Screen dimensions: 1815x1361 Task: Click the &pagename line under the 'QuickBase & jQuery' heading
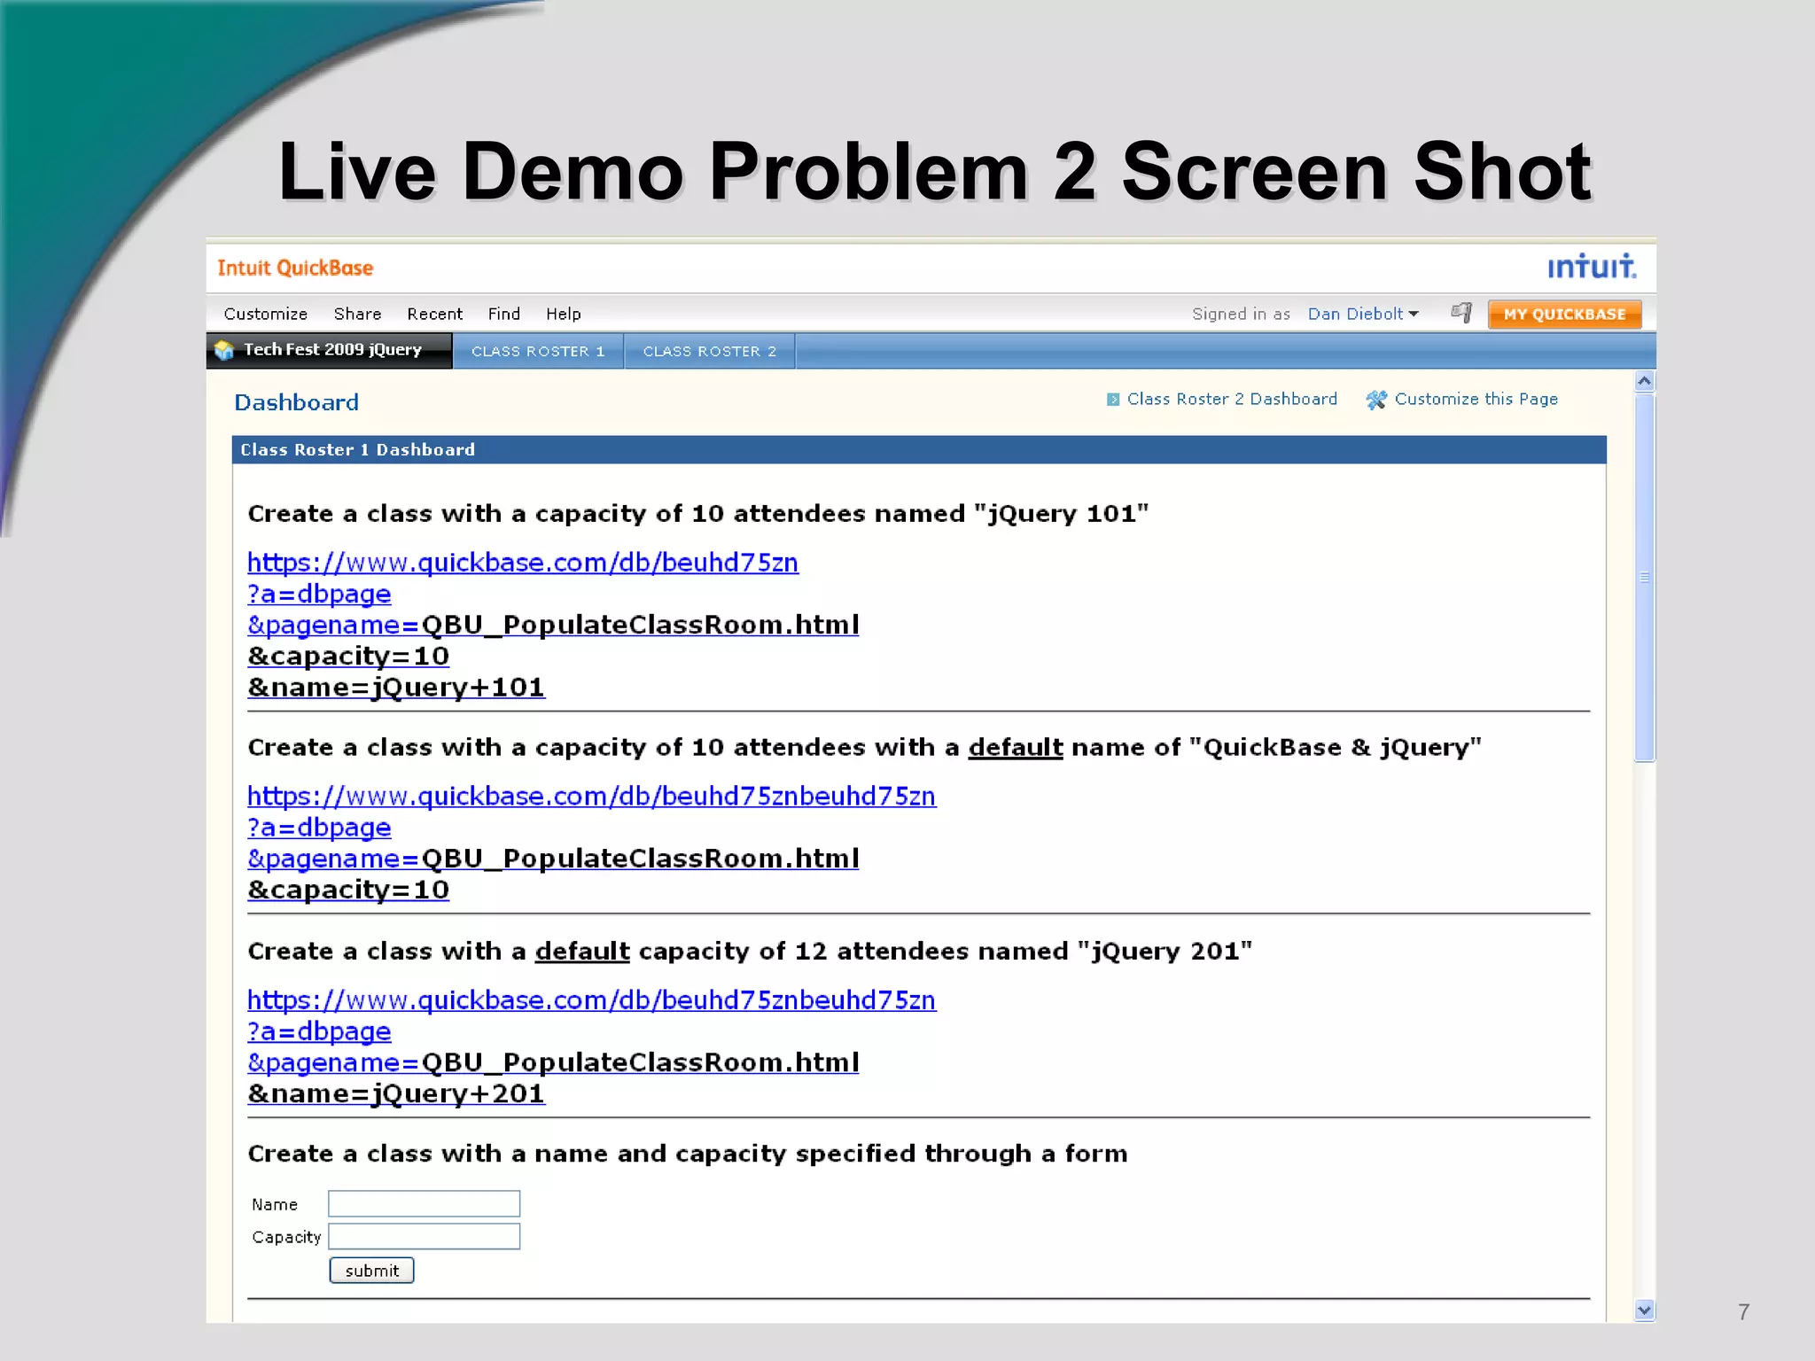tap(553, 859)
